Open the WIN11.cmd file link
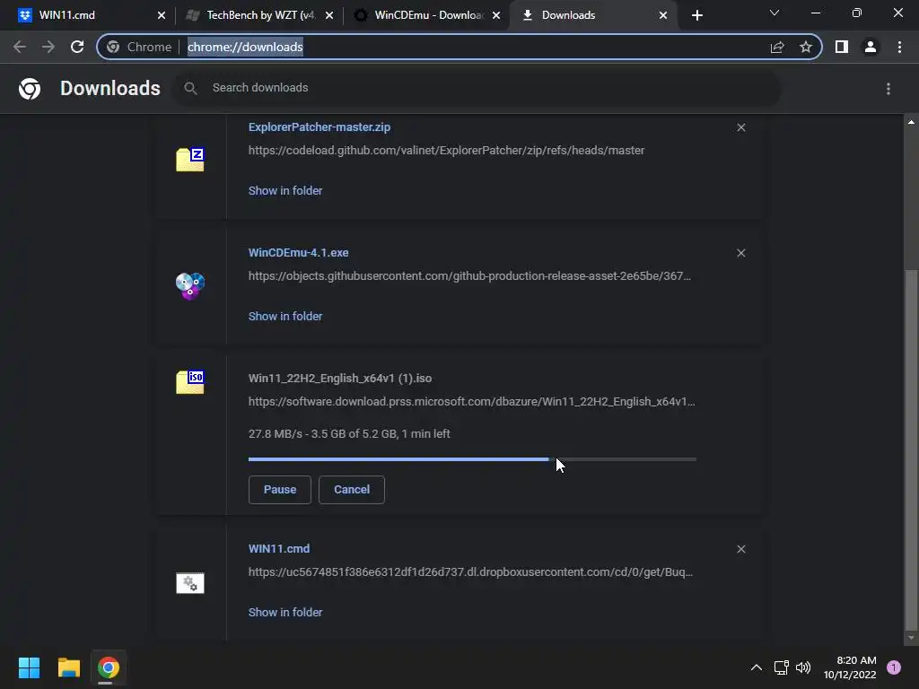 pyautogui.click(x=279, y=549)
